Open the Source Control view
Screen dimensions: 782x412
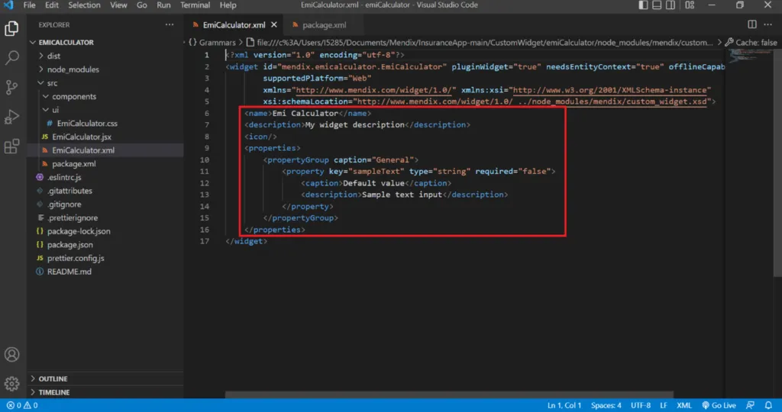[x=12, y=87]
